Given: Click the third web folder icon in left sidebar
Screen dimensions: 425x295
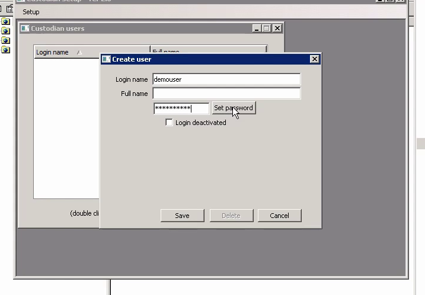Looking at the screenshot, I should click(6, 40).
